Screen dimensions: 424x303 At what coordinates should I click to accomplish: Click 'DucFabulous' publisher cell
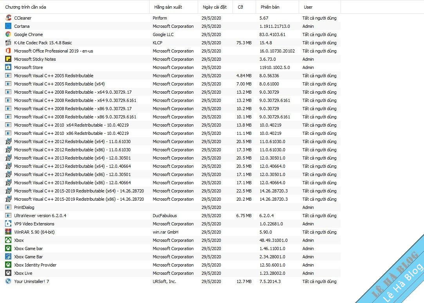[165, 216]
